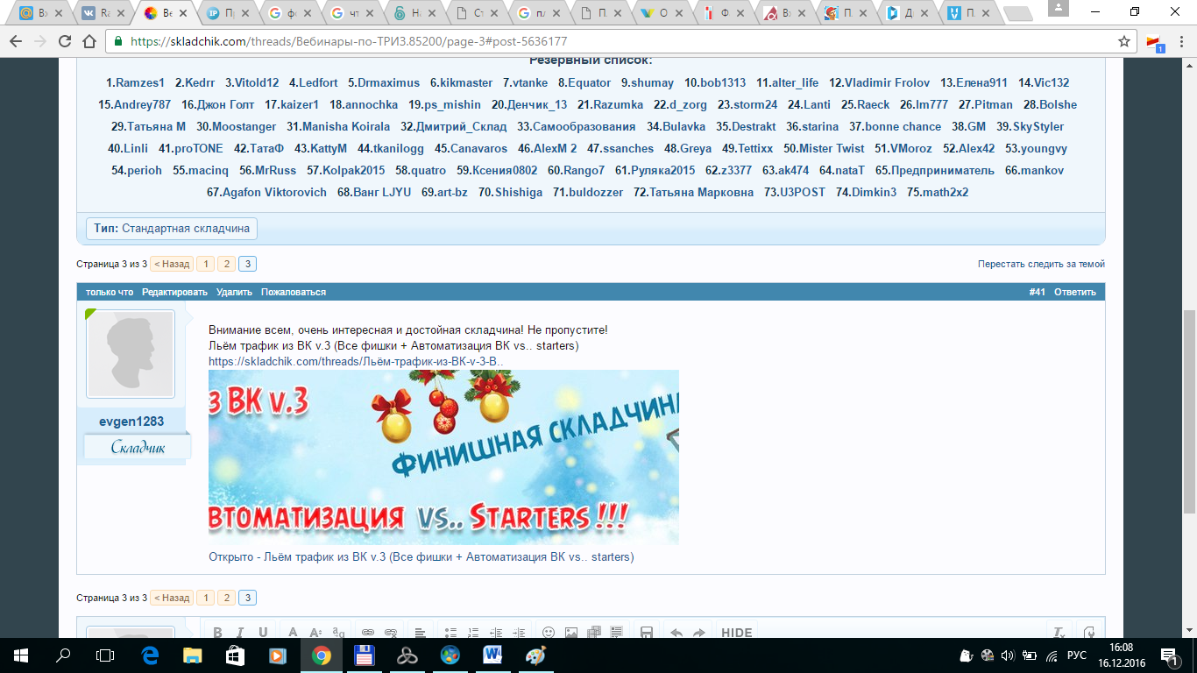Image resolution: width=1197 pixels, height=673 pixels.
Task: Open Windows taskbar search
Action: pos(63,655)
